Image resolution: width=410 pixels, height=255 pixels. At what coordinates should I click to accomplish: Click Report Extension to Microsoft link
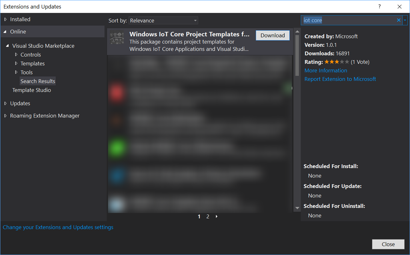pos(340,79)
